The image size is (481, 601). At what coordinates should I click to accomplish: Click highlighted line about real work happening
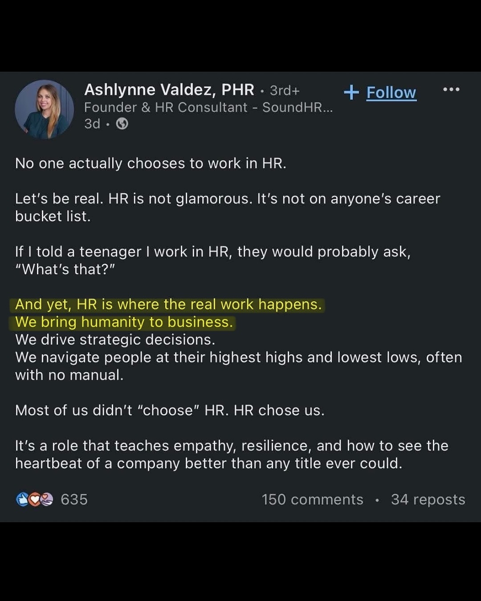pos(168,305)
